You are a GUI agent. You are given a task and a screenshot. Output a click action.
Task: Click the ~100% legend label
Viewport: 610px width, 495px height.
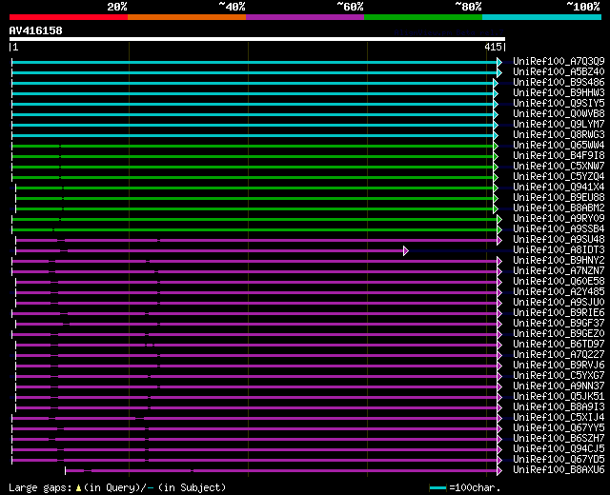point(583,7)
